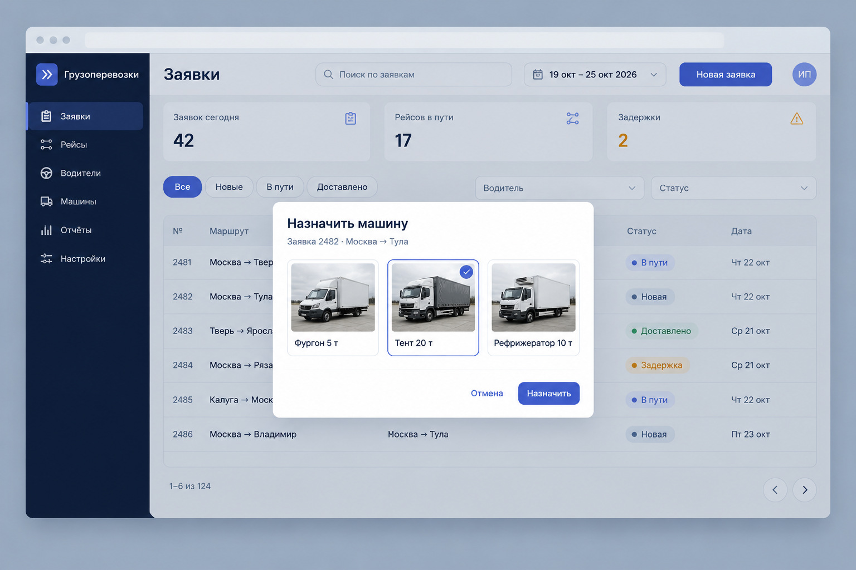
Task: Click order number 2486 in the table
Action: click(x=183, y=434)
